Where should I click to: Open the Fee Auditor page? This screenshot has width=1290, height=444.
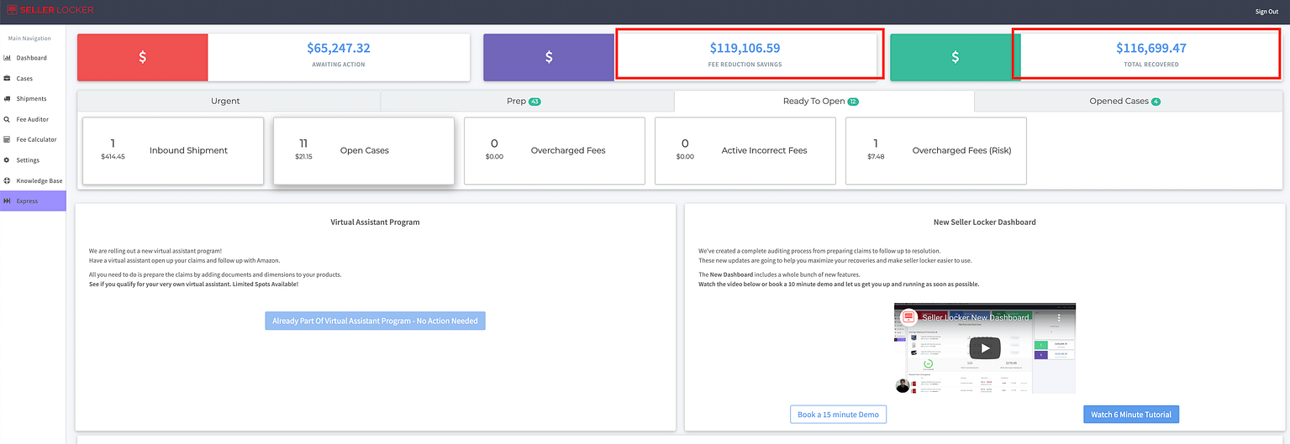click(x=33, y=119)
